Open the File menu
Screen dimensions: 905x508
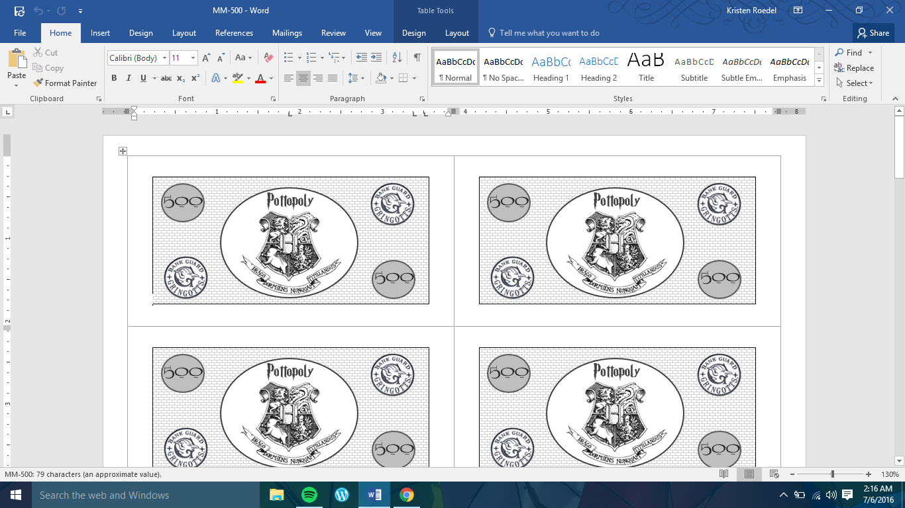(20, 33)
